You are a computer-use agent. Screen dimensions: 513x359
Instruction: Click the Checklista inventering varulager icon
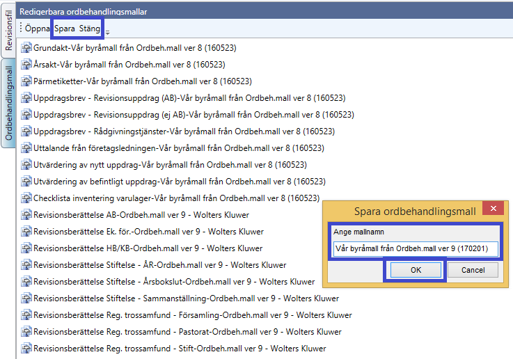[x=27, y=198]
